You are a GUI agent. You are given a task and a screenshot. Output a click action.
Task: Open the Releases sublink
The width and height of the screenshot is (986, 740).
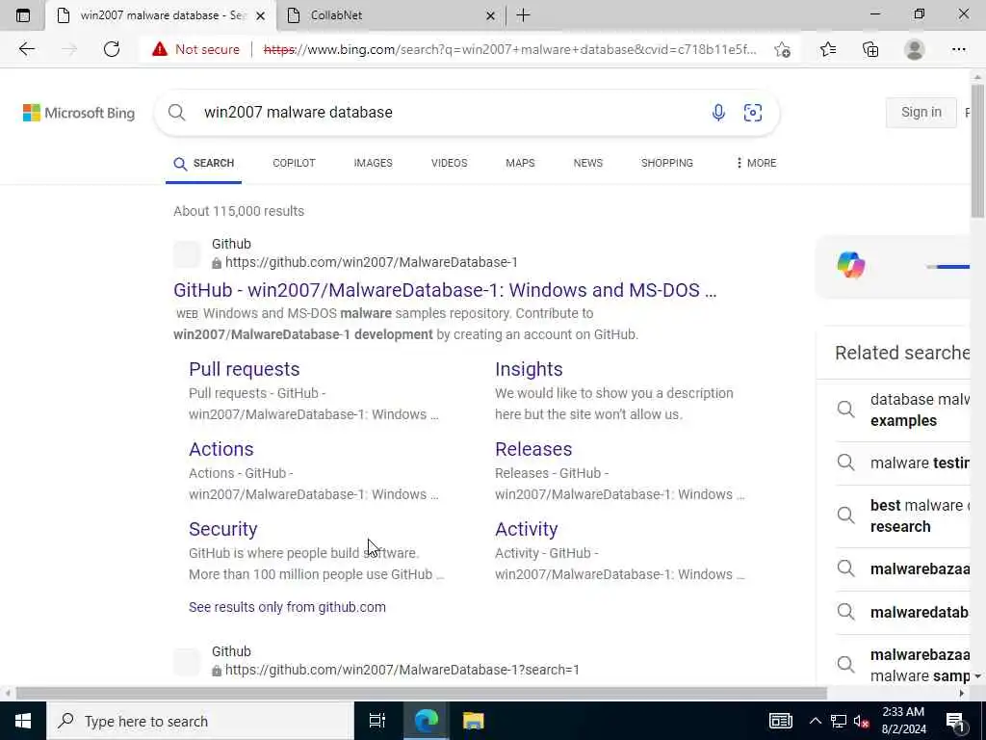tap(533, 449)
